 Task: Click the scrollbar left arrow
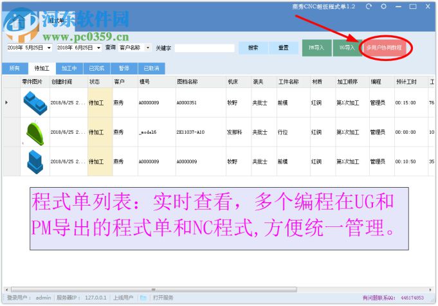pos(6,289)
